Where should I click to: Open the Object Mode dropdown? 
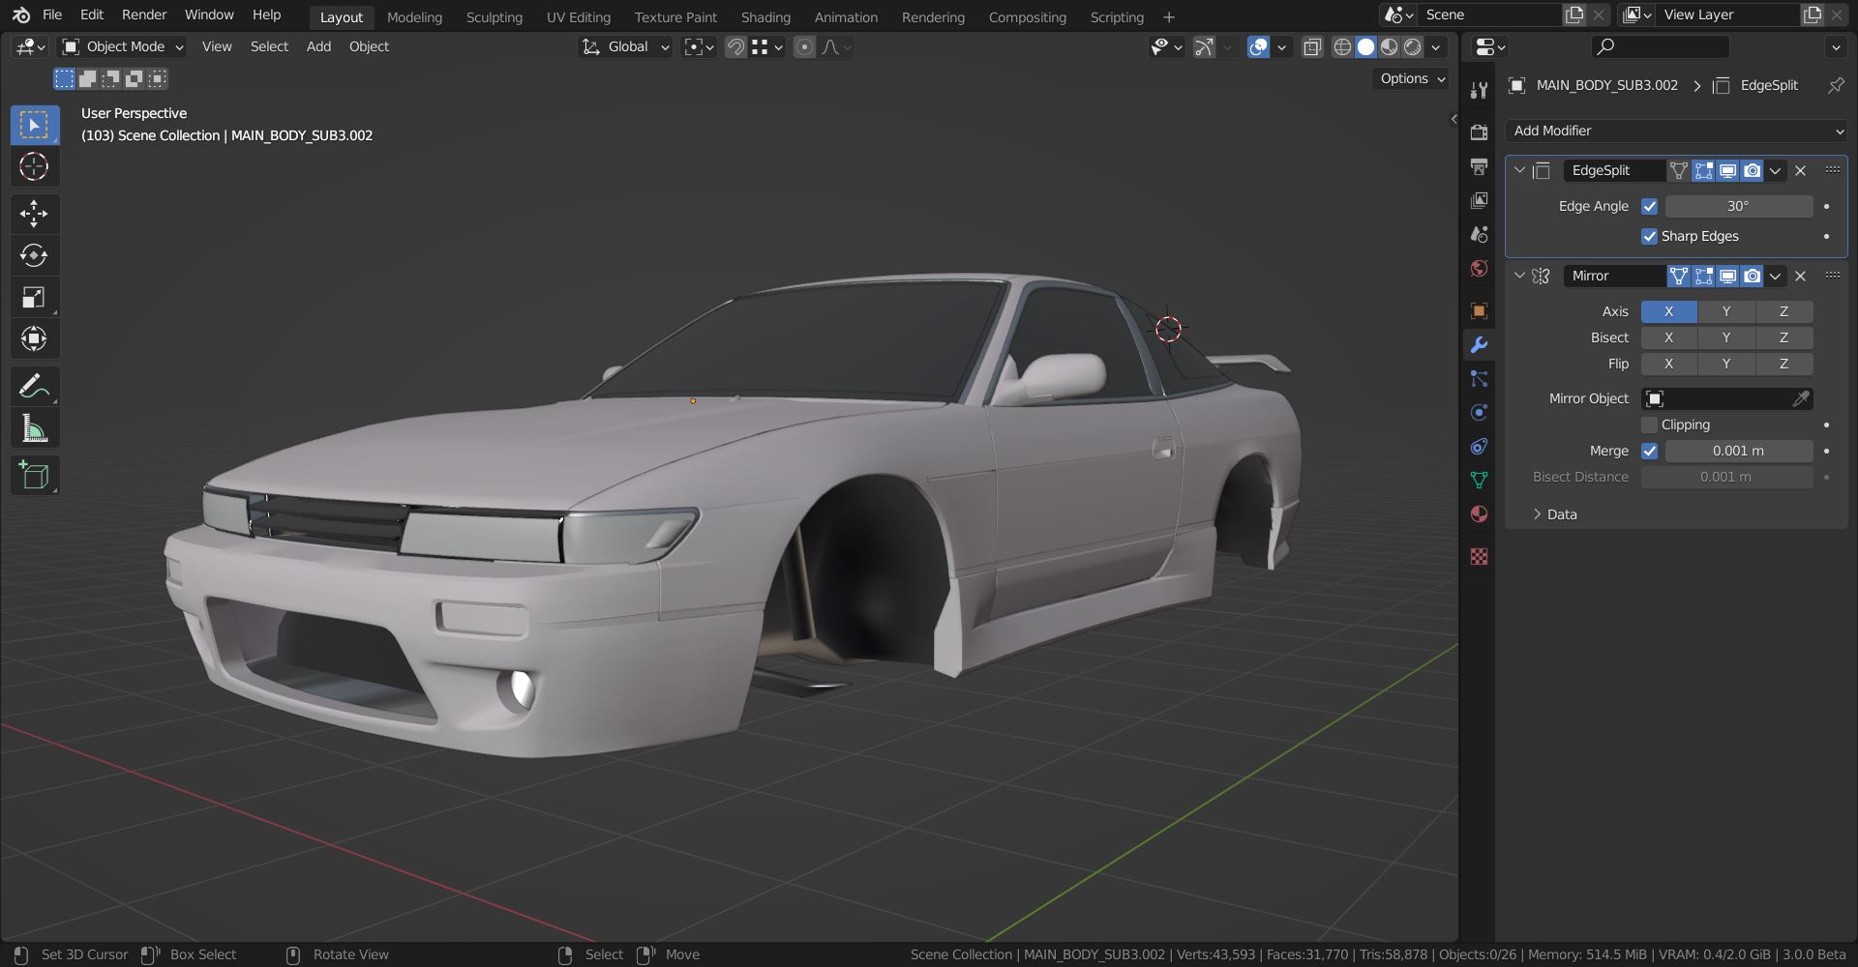(x=122, y=46)
